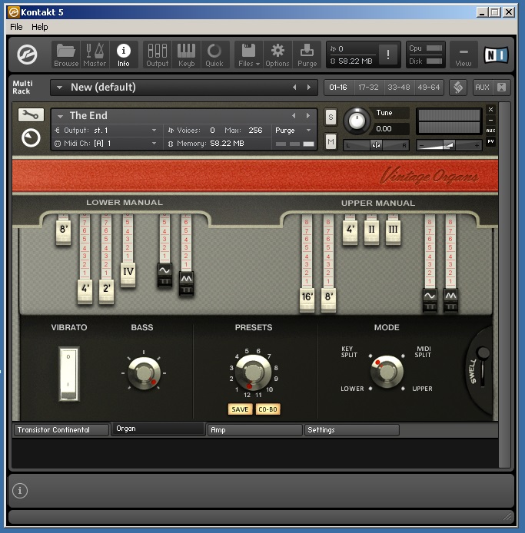Select the 17-32 rack page button
525x533 pixels.
(x=367, y=88)
